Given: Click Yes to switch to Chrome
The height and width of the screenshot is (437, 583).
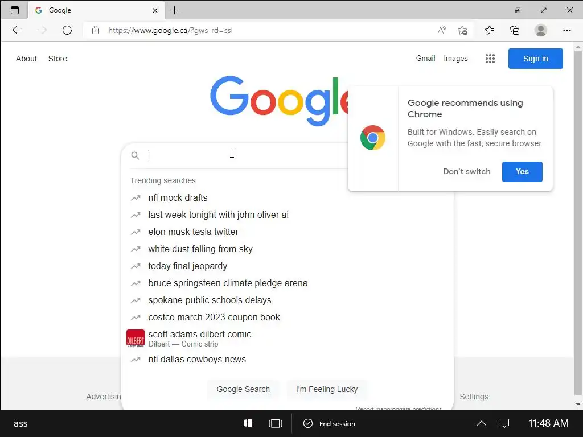Looking at the screenshot, I should pyautogui.click(x=522, y=172).
